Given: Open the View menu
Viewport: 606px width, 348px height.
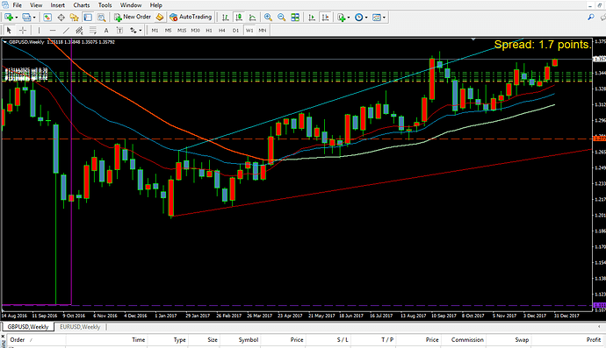Looking at the screenshot, I should point(36,5).
